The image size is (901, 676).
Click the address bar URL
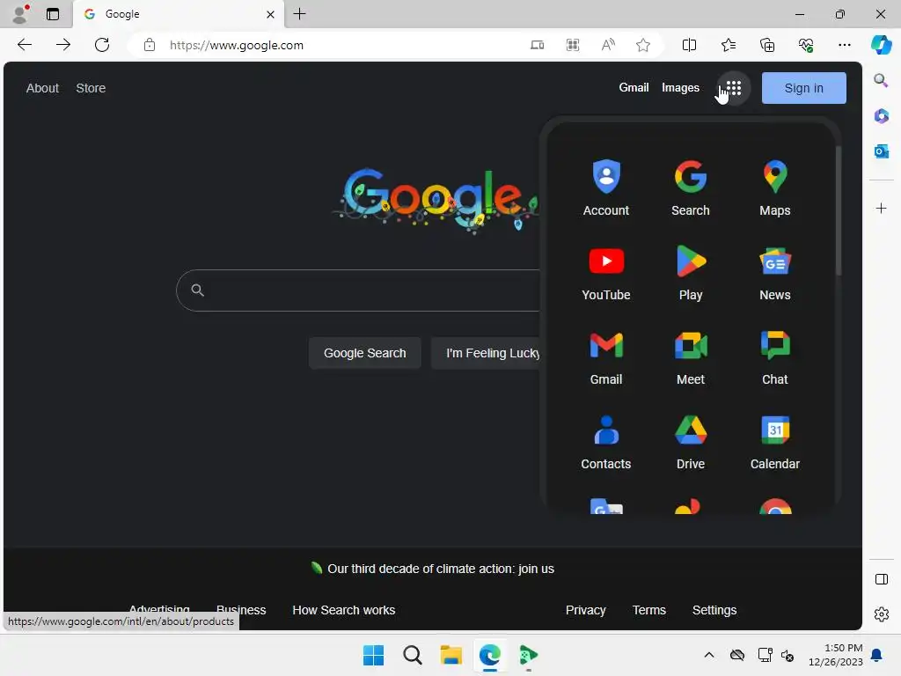236,45
